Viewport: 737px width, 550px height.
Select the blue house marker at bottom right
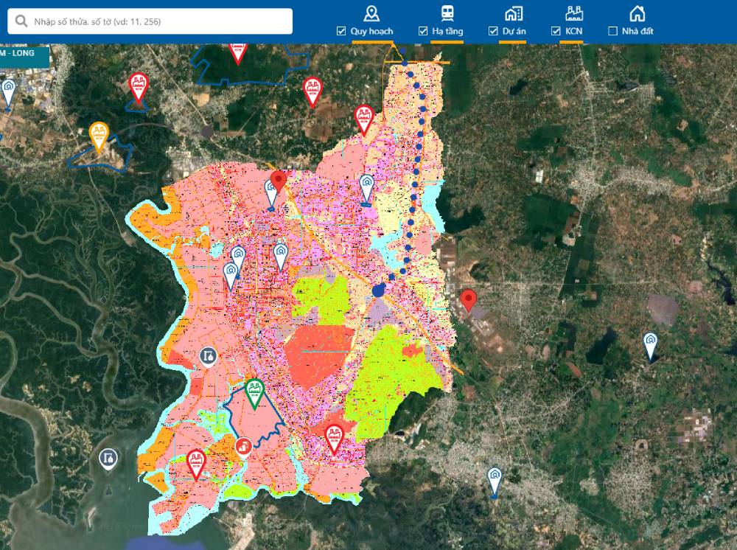pos(495,479)
